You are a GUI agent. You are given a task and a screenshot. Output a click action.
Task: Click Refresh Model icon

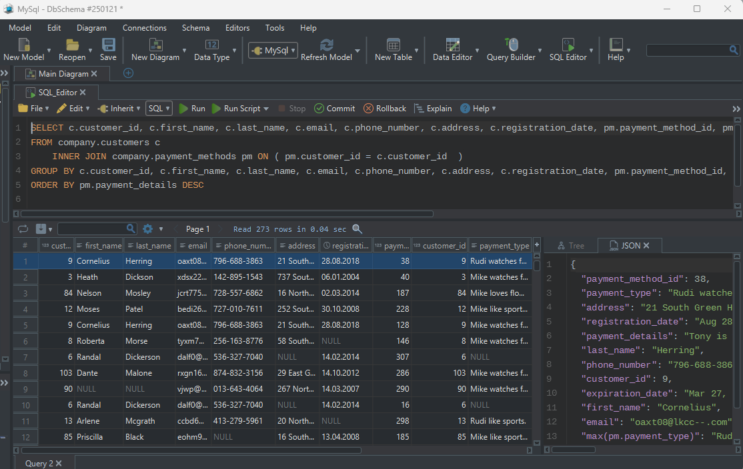pyautogui.click(x=326, y=45)
